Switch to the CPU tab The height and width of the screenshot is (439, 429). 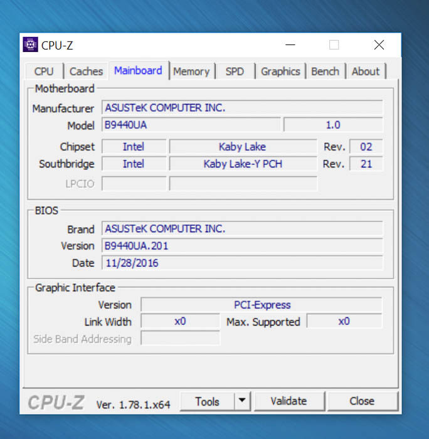click(44, 71)
